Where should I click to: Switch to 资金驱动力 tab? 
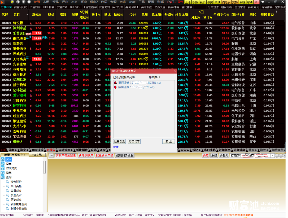[x=21, y=7]
